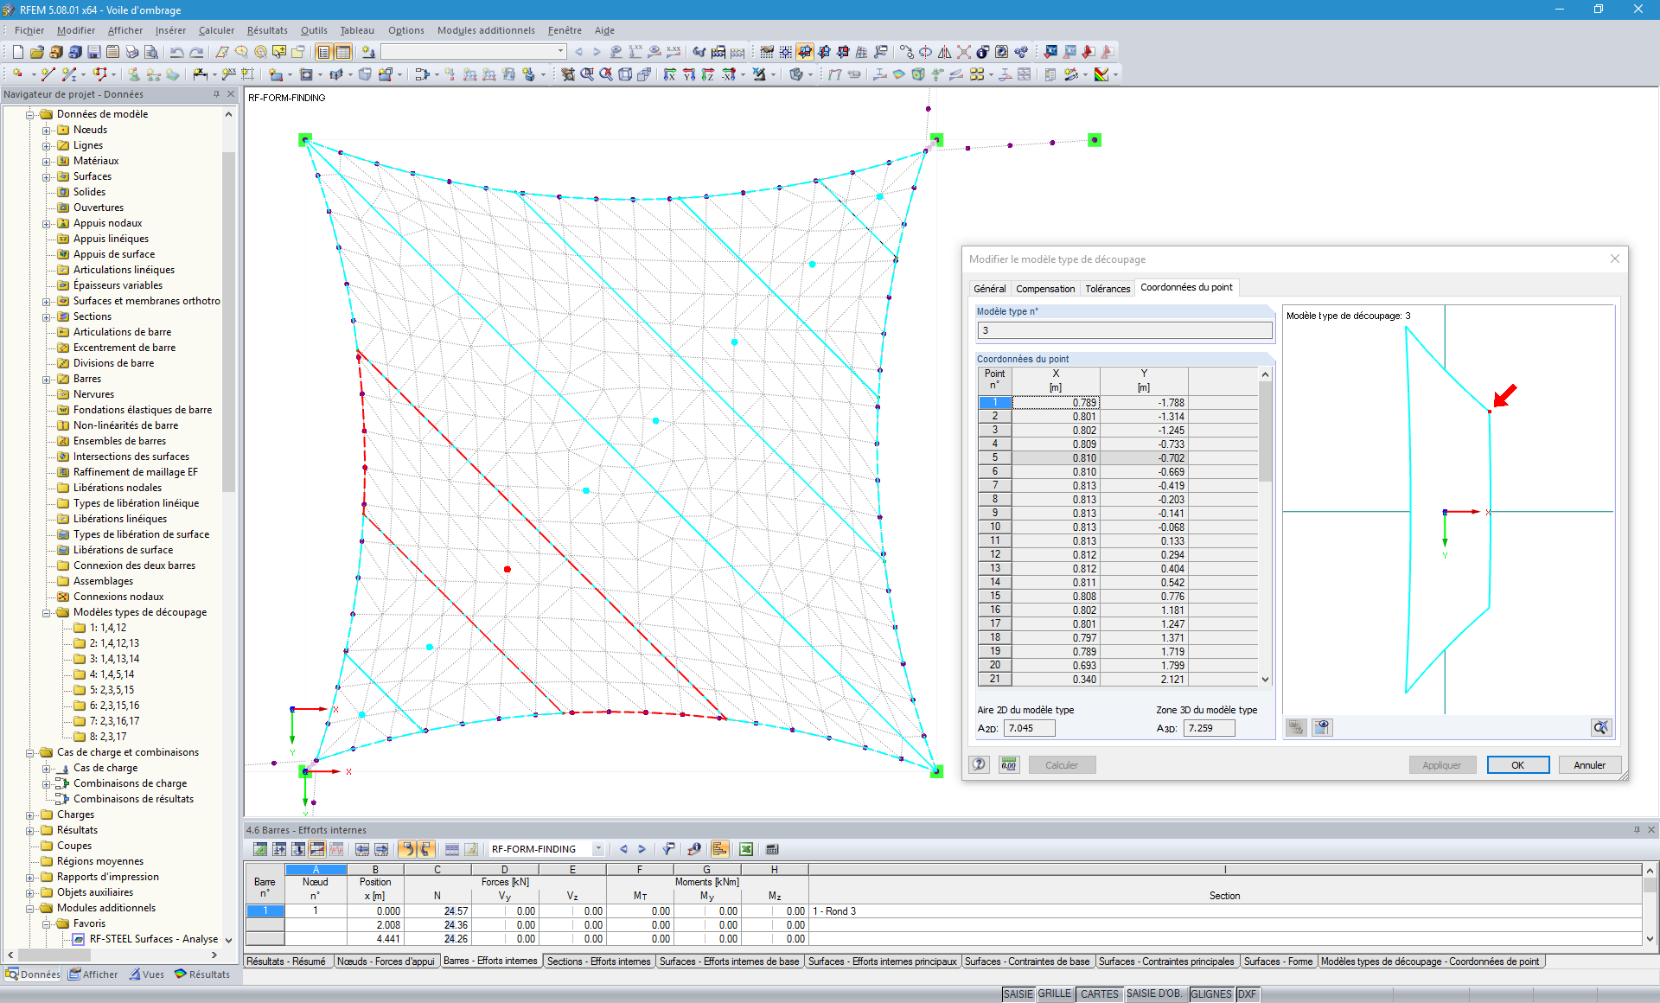Screen dimensions: 1660x1003
Task: Switch to the Compensation tab
Action: coord(1044,288)
